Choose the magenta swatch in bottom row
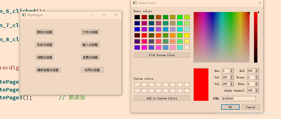The height and width of the screenshot is (119, 281). pos(144,47)
